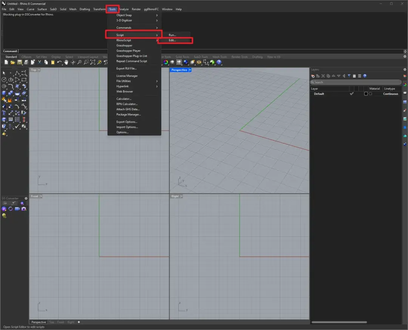Open Layers panel help question-mark icon

coord(365,76)
